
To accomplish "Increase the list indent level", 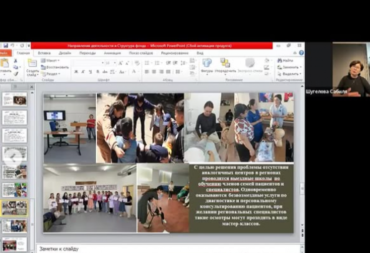I will pyautogui.click(x=175, y=63).
